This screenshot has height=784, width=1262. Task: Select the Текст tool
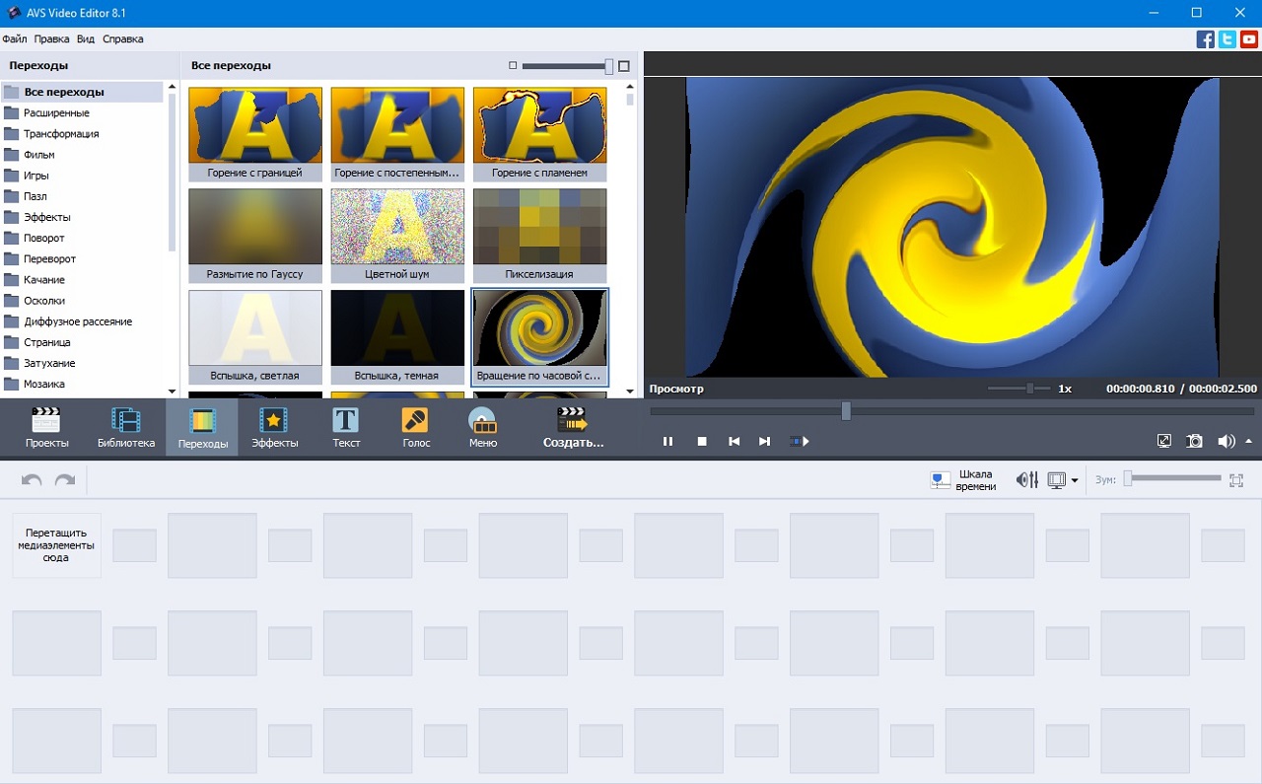(345, 428)
